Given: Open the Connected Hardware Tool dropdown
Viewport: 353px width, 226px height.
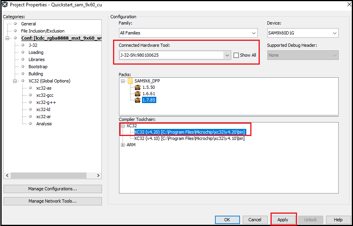Looking at the screenshot, I should (x=227, y=55).
